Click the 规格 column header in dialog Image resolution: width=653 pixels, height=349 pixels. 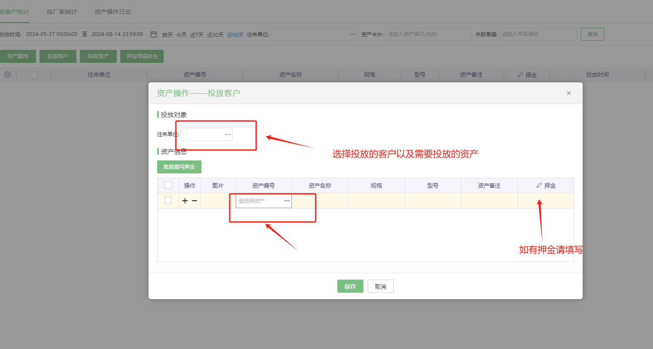click(x=376, y=186)
